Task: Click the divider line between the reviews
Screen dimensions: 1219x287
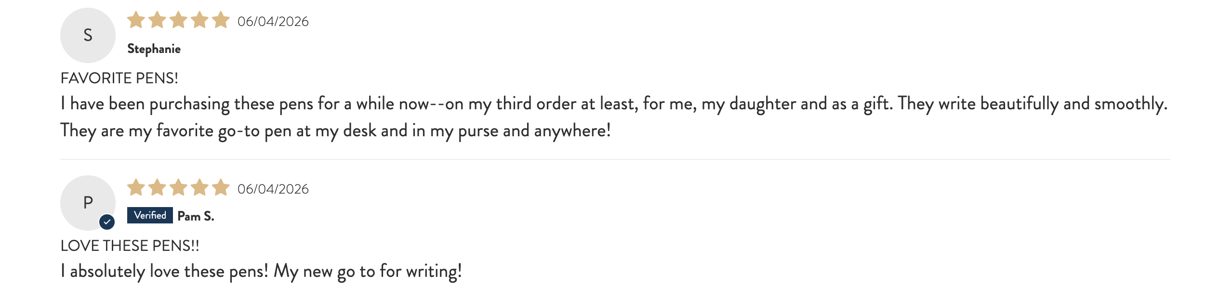Action: 615,159
